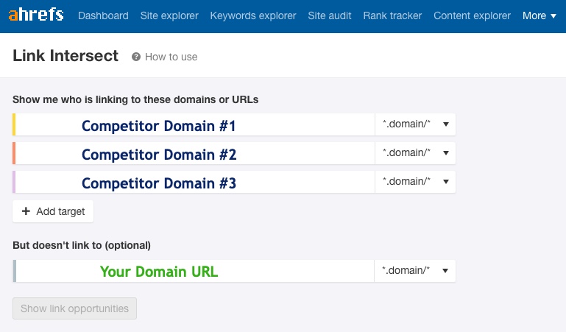Expand the More dropdown menu
The height and width of the screenshot is (332, 566).
[x=539, y=15]
